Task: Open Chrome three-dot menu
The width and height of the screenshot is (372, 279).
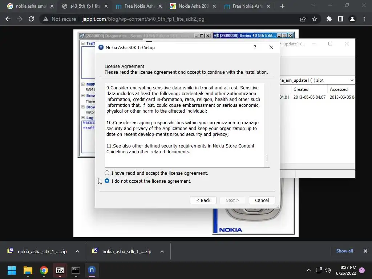Action: 364,19
